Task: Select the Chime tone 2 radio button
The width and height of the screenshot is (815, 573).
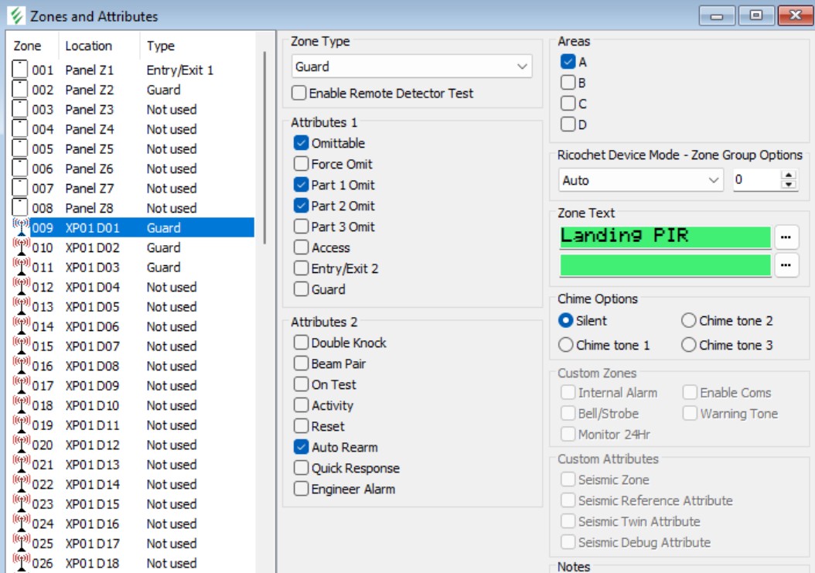Action: pos(689,321)
